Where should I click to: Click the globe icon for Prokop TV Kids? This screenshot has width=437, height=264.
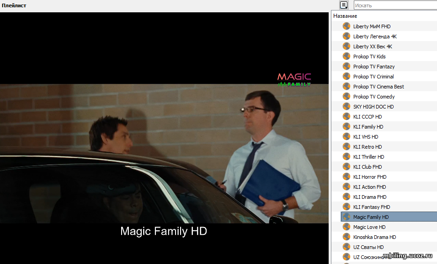[x=346, y=56]
